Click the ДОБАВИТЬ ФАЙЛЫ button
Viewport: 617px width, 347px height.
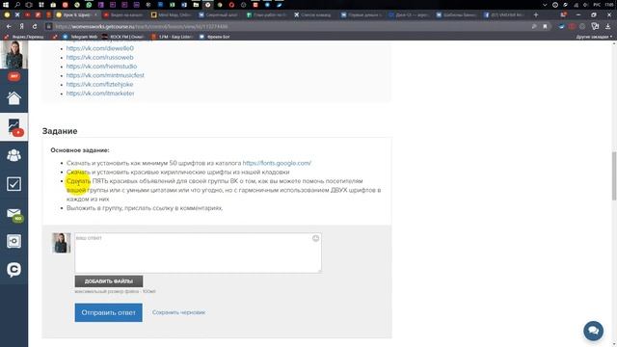(x=109, y=281)
